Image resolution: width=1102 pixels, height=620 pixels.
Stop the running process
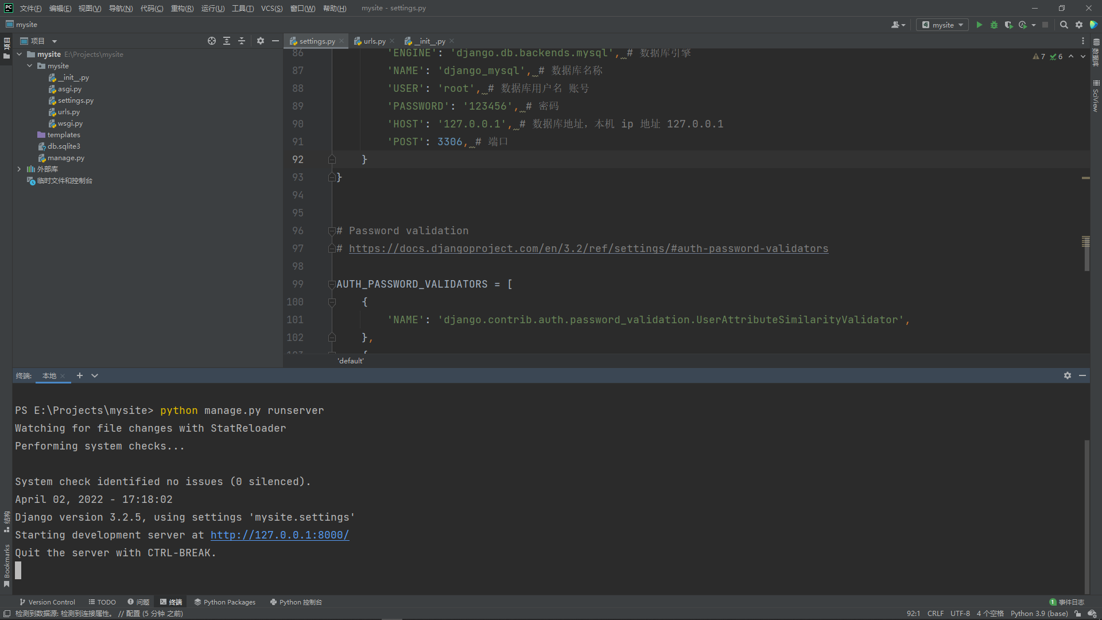pyautogui.click(x=1045, y=25)
